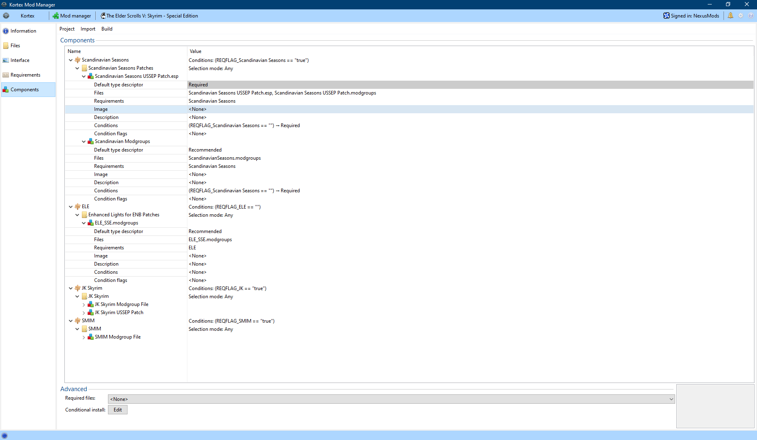The image size is (757, 440).
Task: Click the Files folder sidebar icon
Action: (6, 46)
